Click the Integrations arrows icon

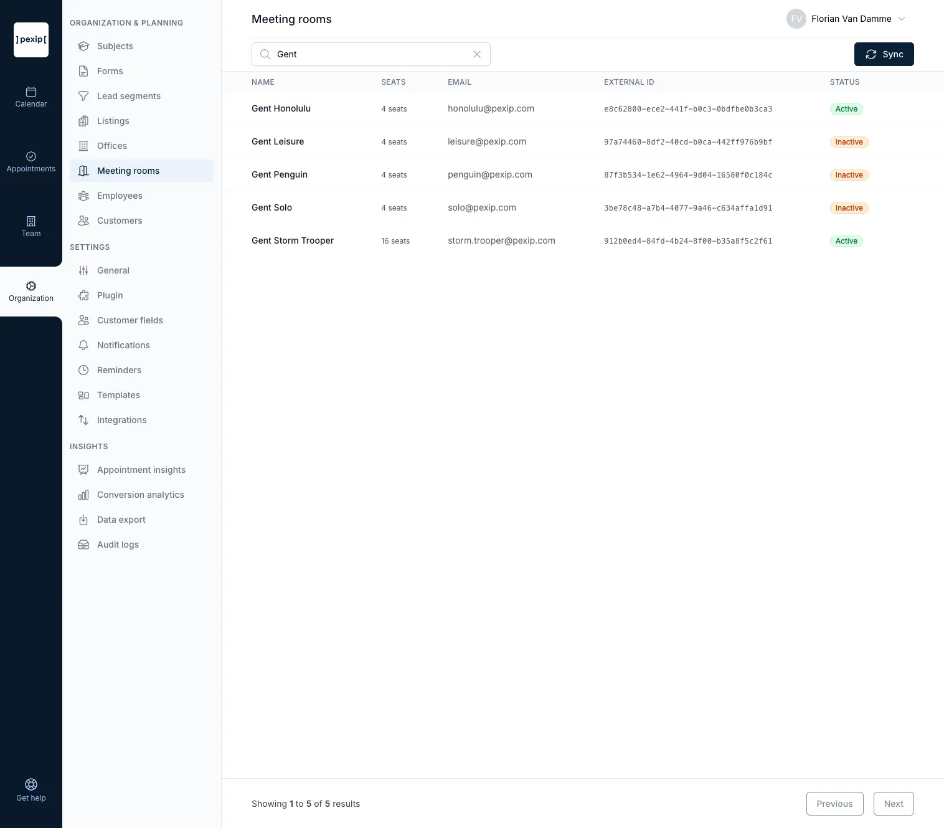83,420
